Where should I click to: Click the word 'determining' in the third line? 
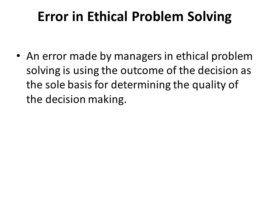click(x=141, y=85)
